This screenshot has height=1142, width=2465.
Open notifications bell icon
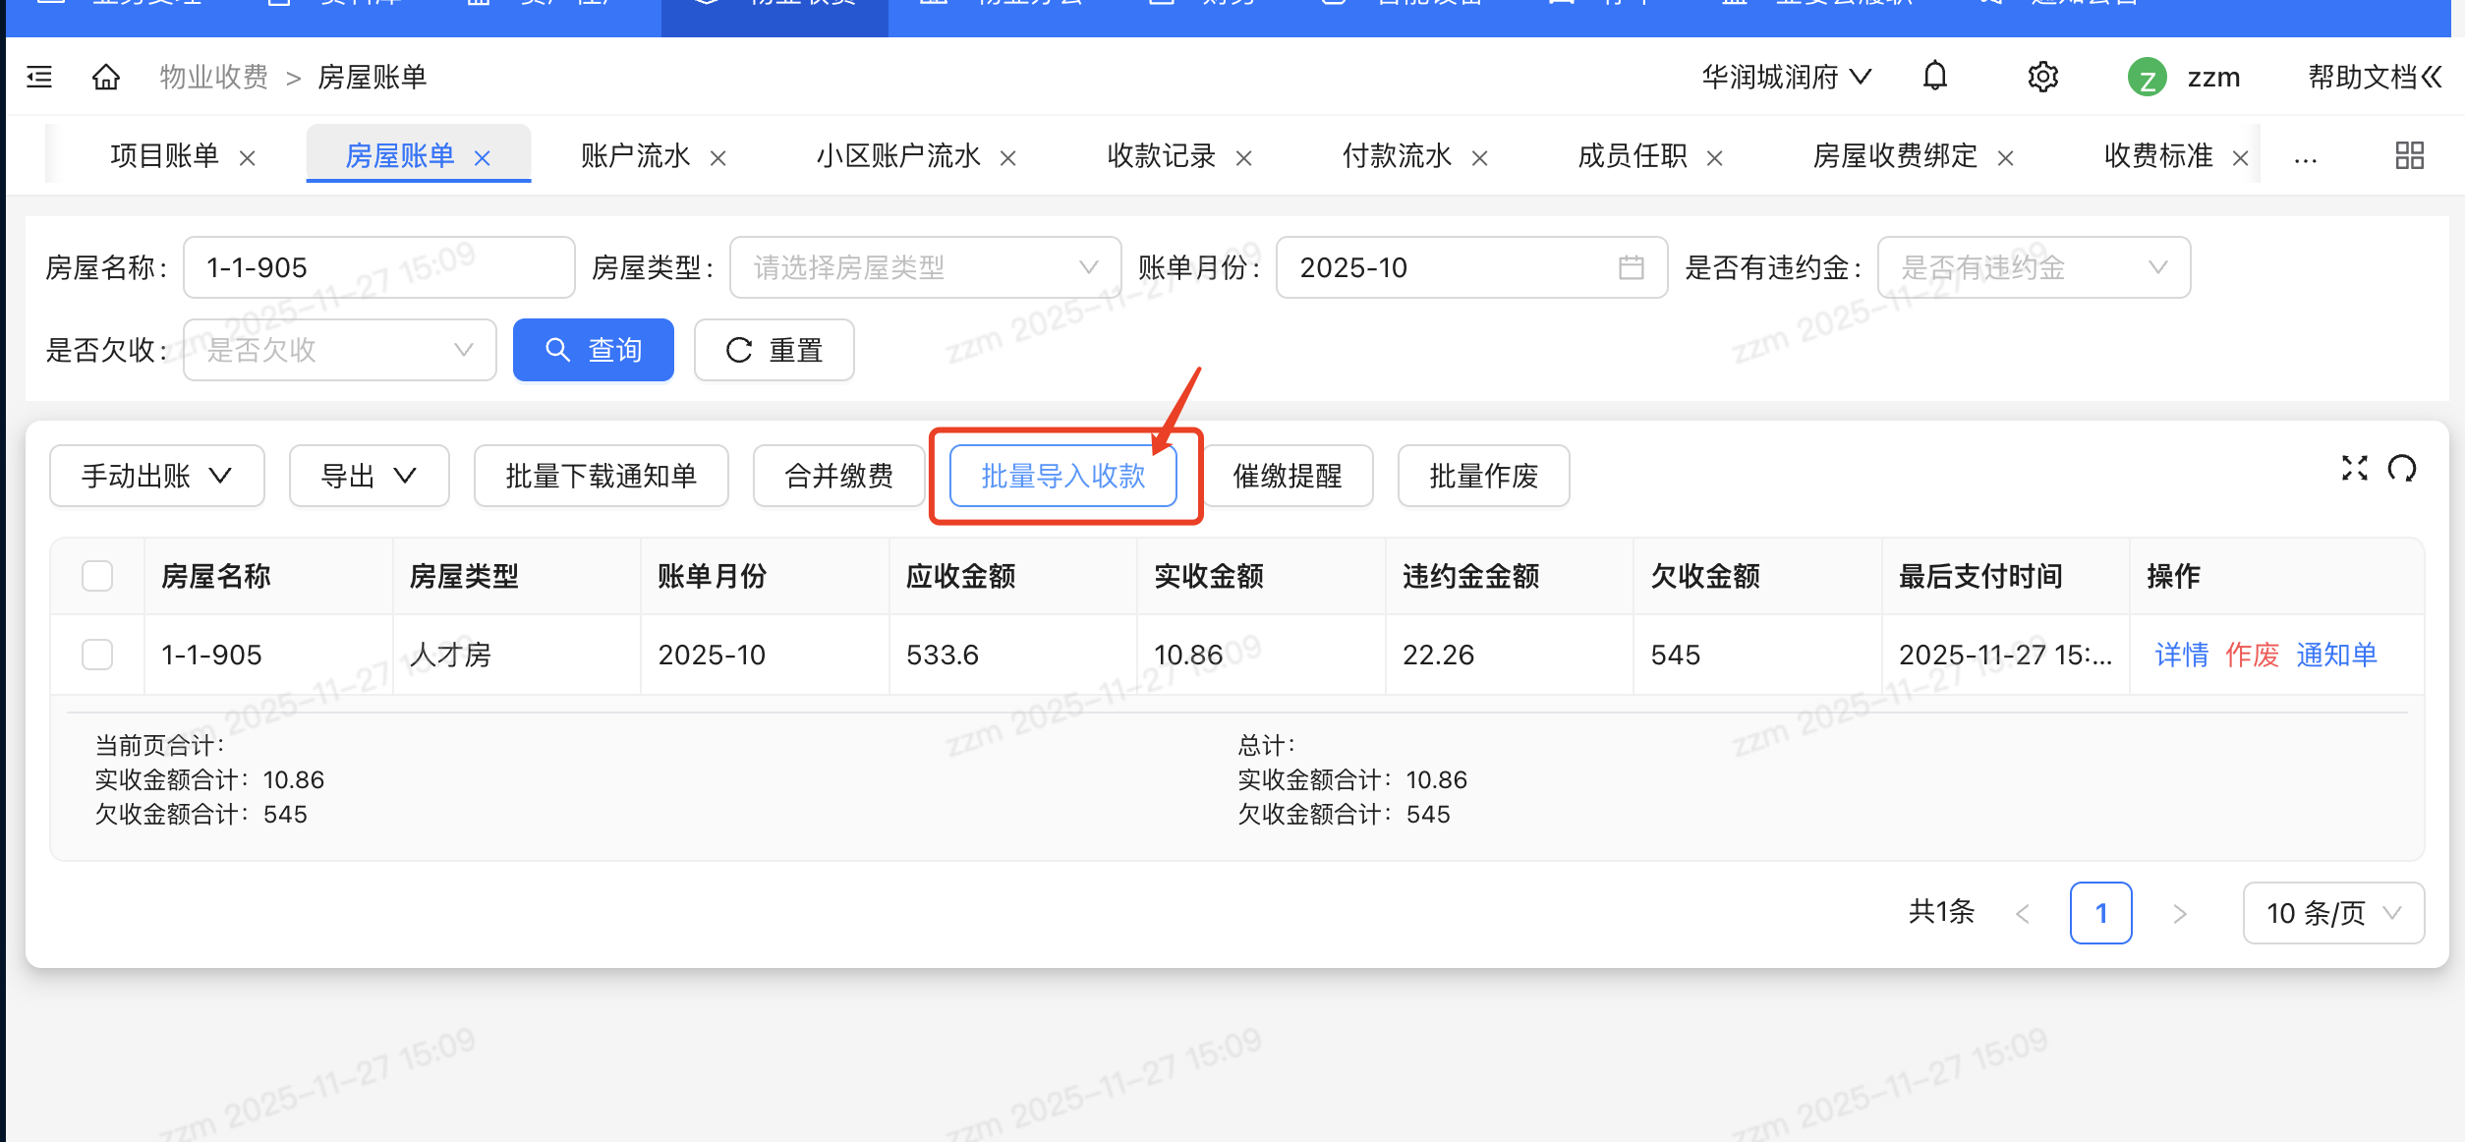[x=1934, y=77]
